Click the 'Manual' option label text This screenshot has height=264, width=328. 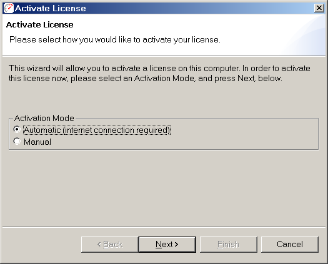37,142
